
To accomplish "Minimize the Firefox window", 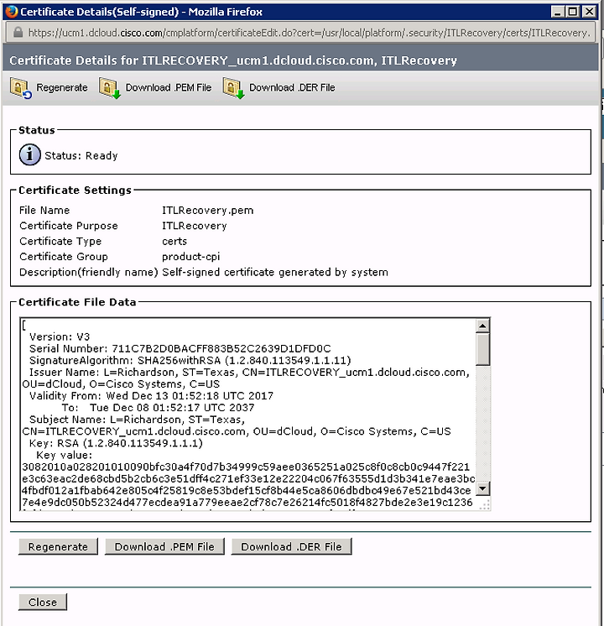I will (x=557, y=12).
